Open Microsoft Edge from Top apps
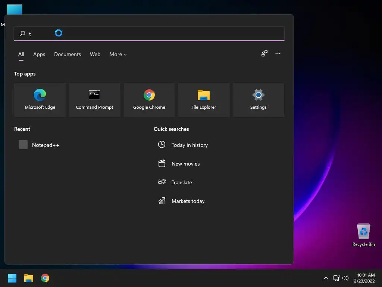This screenshot has width=382, height=287. [40, 100]
